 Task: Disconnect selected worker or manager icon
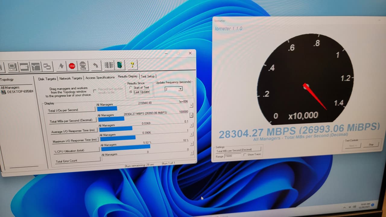pos(109,65)
